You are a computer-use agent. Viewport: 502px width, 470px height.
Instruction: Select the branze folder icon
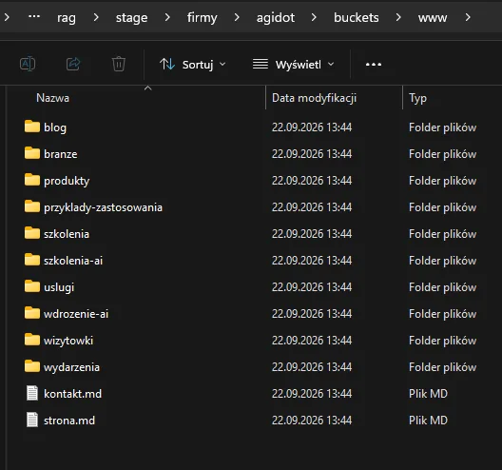point(32,153)
